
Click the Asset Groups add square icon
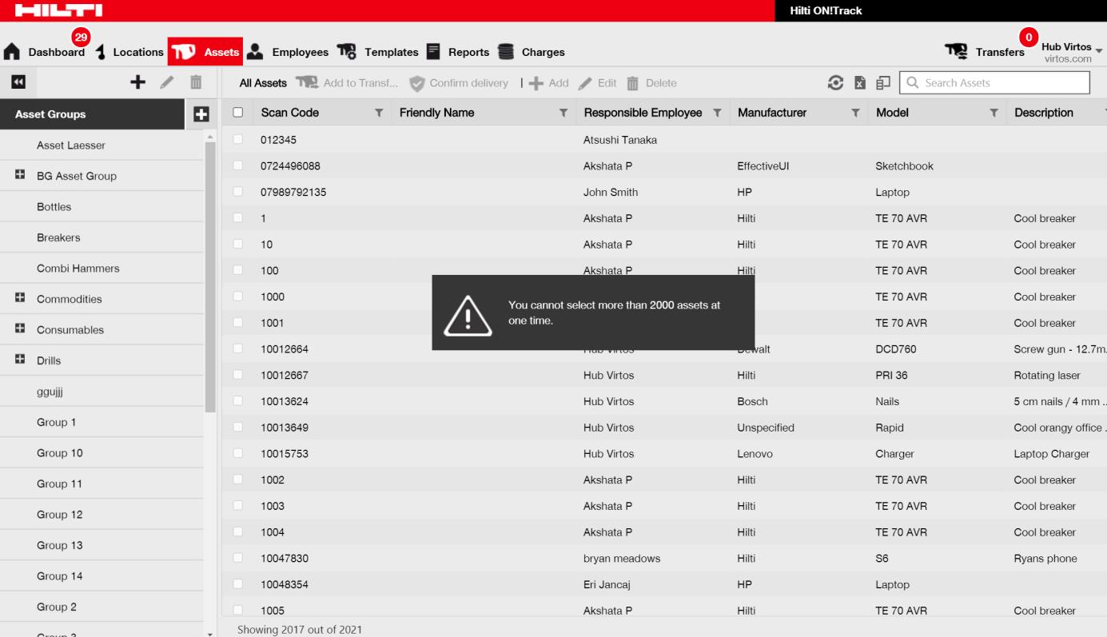click(x=201, y=114)
